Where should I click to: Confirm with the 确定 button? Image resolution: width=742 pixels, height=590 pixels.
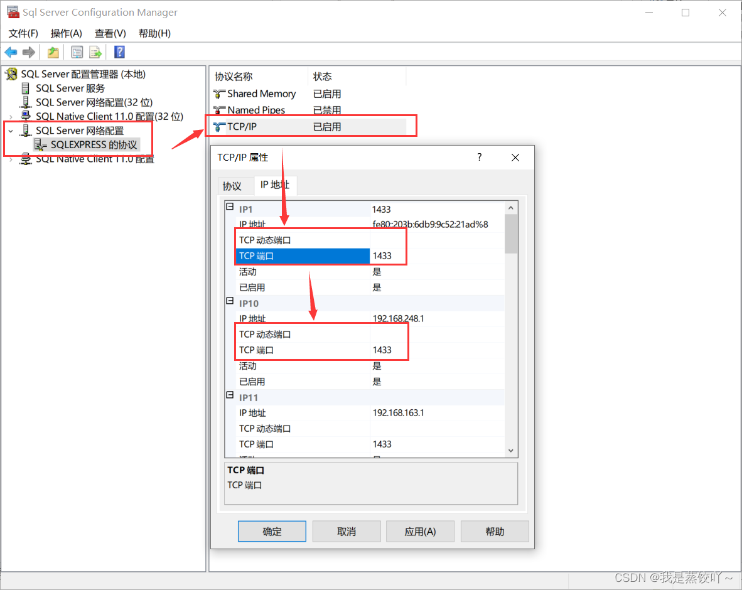point(272,532)
